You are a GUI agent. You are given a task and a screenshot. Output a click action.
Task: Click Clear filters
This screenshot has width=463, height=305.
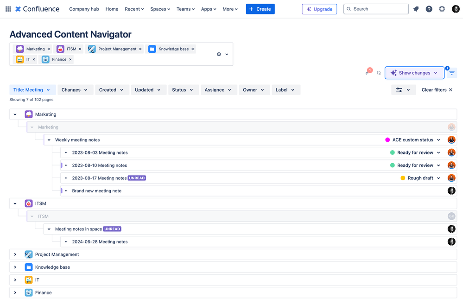click(437, 90)
